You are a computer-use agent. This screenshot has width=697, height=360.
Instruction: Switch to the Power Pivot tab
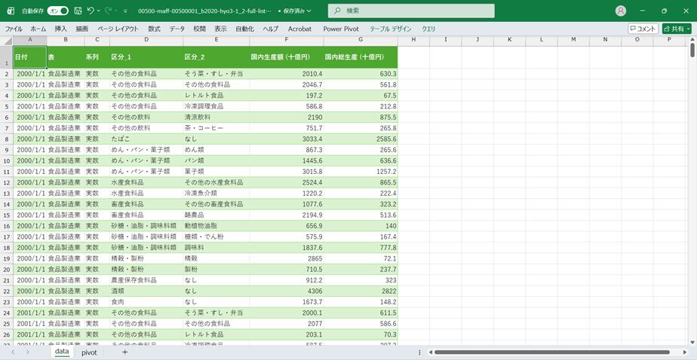pos(342,29)
